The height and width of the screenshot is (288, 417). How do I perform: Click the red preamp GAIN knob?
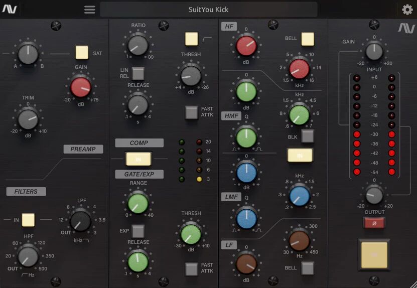tap(80, 87)
